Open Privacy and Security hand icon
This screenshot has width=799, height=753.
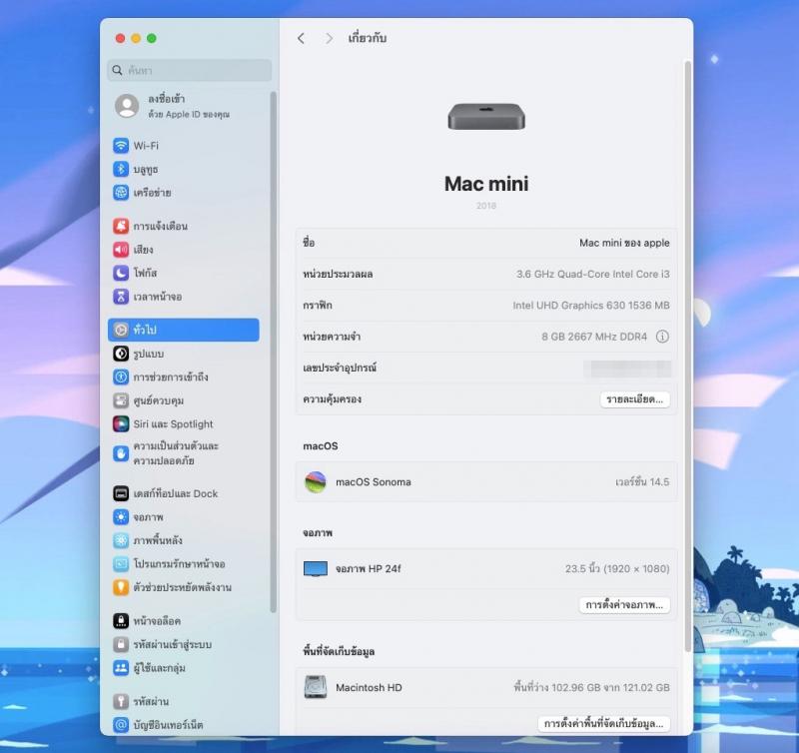pyautogui.click(x=121, y=453)
